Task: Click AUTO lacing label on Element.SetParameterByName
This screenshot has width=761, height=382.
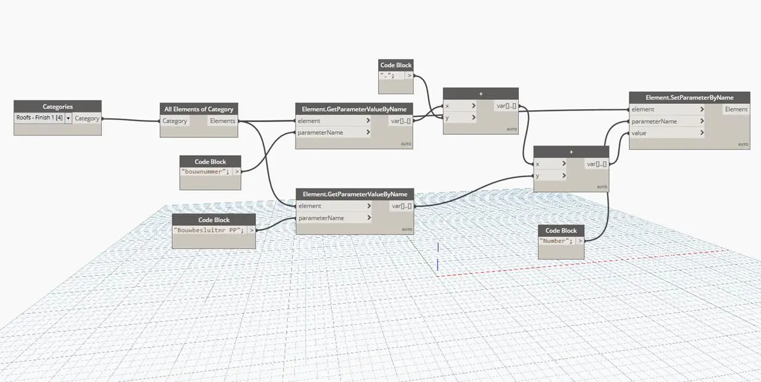Action: (743, 144)
